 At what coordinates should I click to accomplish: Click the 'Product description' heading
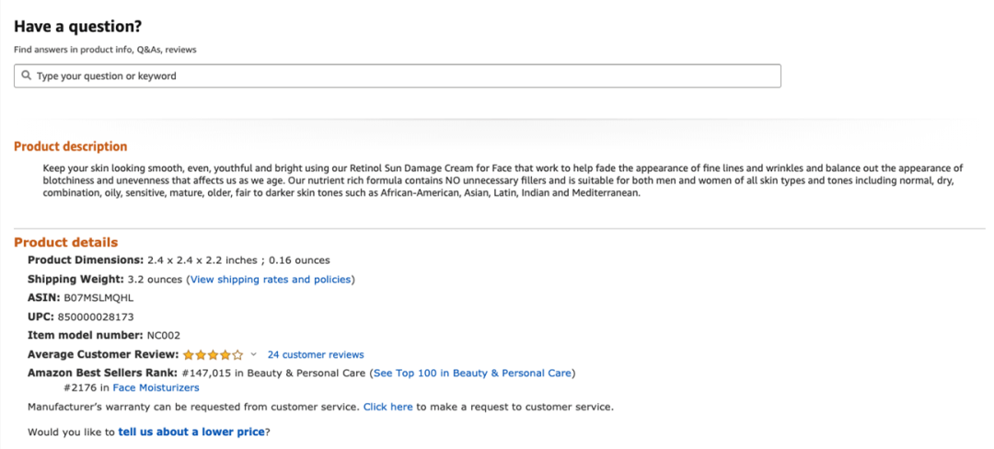[70, 147]
